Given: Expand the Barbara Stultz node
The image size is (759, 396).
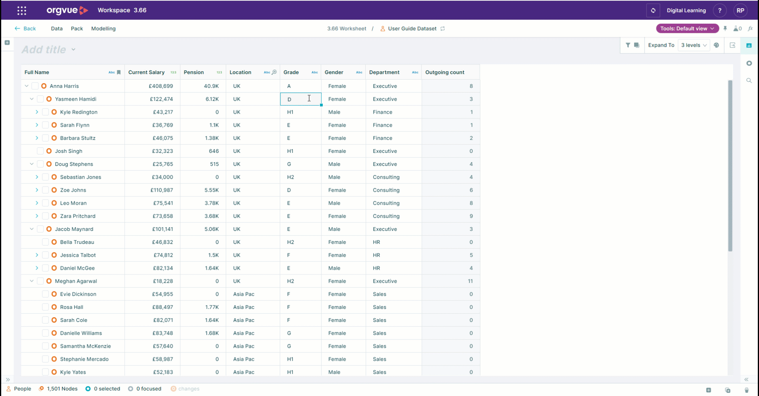Looking at the screenshot, I should pos(37,138).
